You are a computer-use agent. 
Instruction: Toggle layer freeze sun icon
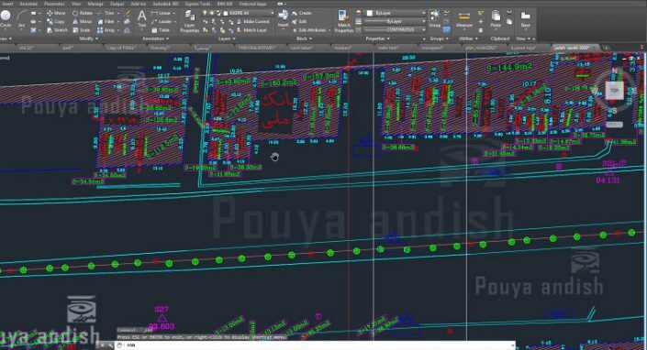(212, 13)
